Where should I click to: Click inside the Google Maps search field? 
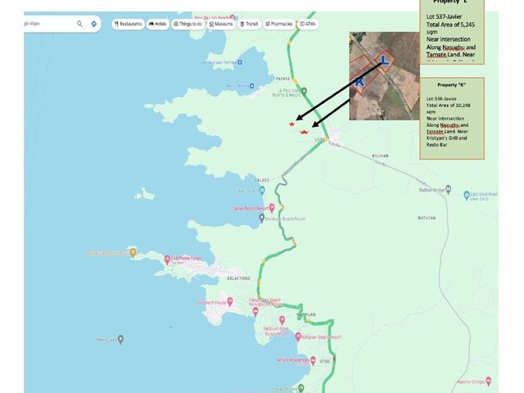pyautogui.click(x=48, y=24)
